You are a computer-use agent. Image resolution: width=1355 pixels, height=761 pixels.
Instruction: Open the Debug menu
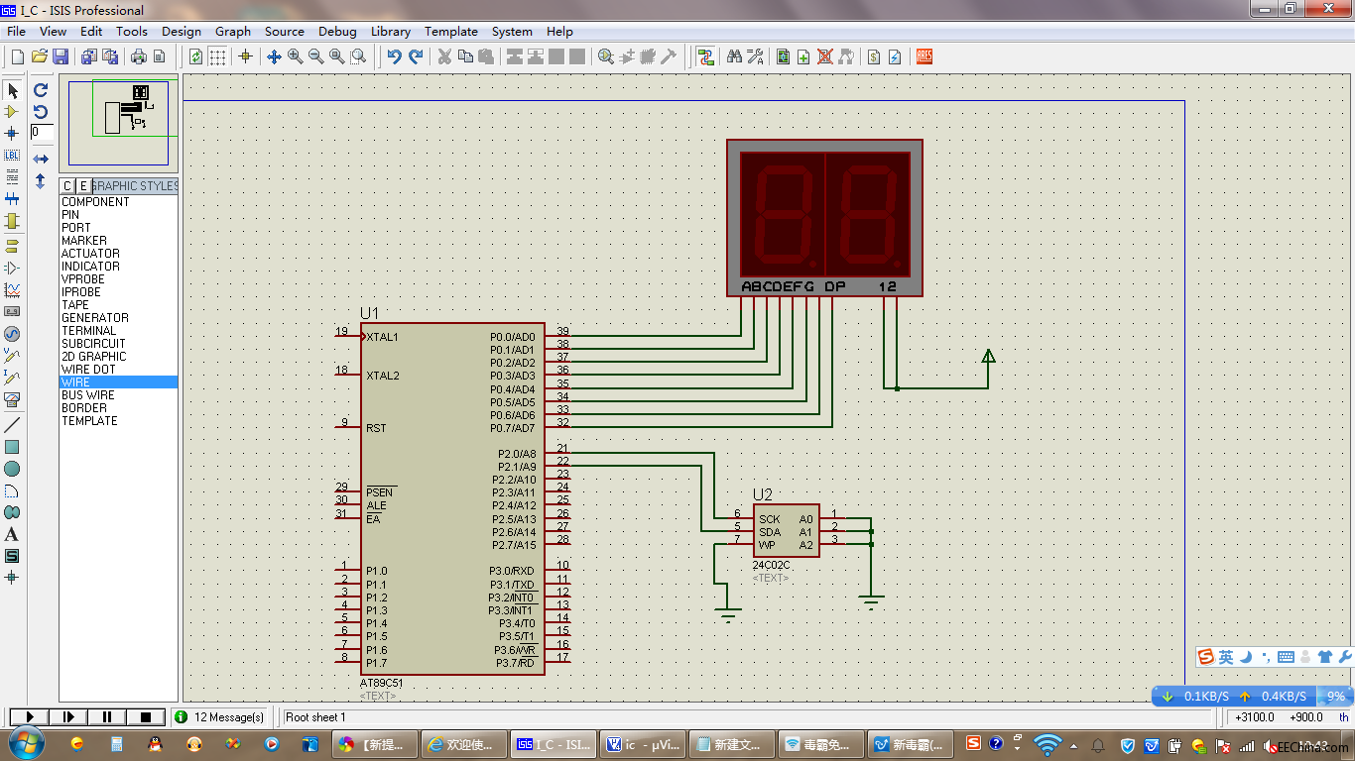[337, 31]
